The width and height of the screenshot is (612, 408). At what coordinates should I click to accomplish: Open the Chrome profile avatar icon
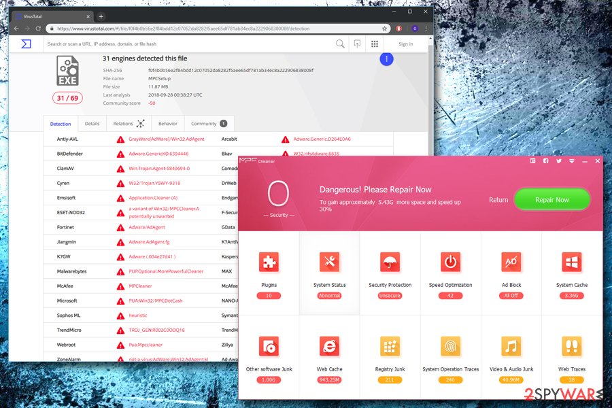pyautogui.click(x=415, y=29)
